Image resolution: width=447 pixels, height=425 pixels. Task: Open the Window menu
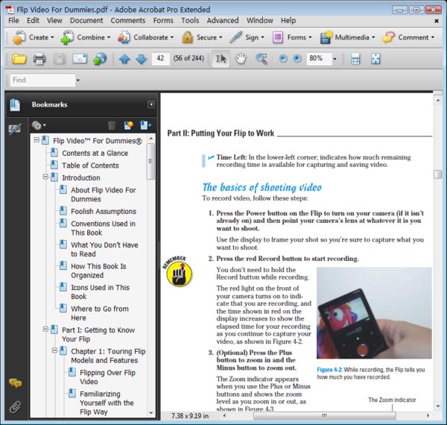(x=260, y=21)
